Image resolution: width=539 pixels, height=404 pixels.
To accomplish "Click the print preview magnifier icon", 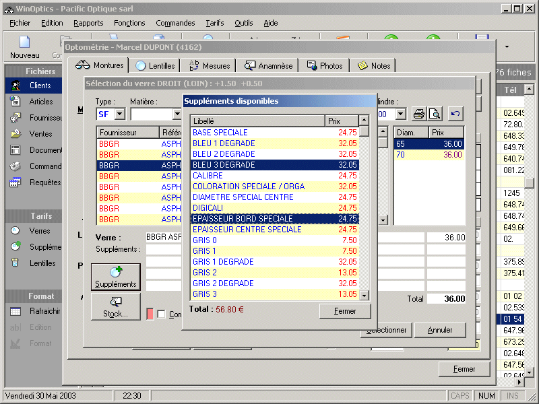I will pos(435,114).
